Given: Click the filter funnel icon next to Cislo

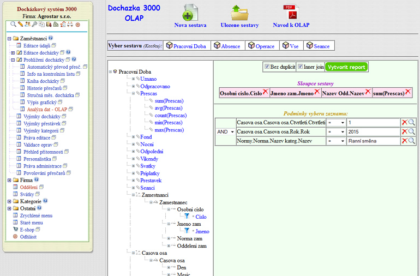Looking at the screenshot, I should [x=187, y=216].
